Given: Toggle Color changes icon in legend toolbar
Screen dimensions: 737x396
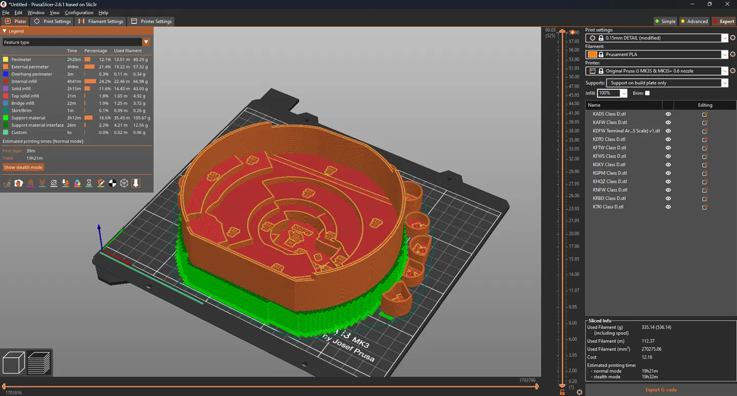Looking at the screenshot, I should (x=77, y=183).
